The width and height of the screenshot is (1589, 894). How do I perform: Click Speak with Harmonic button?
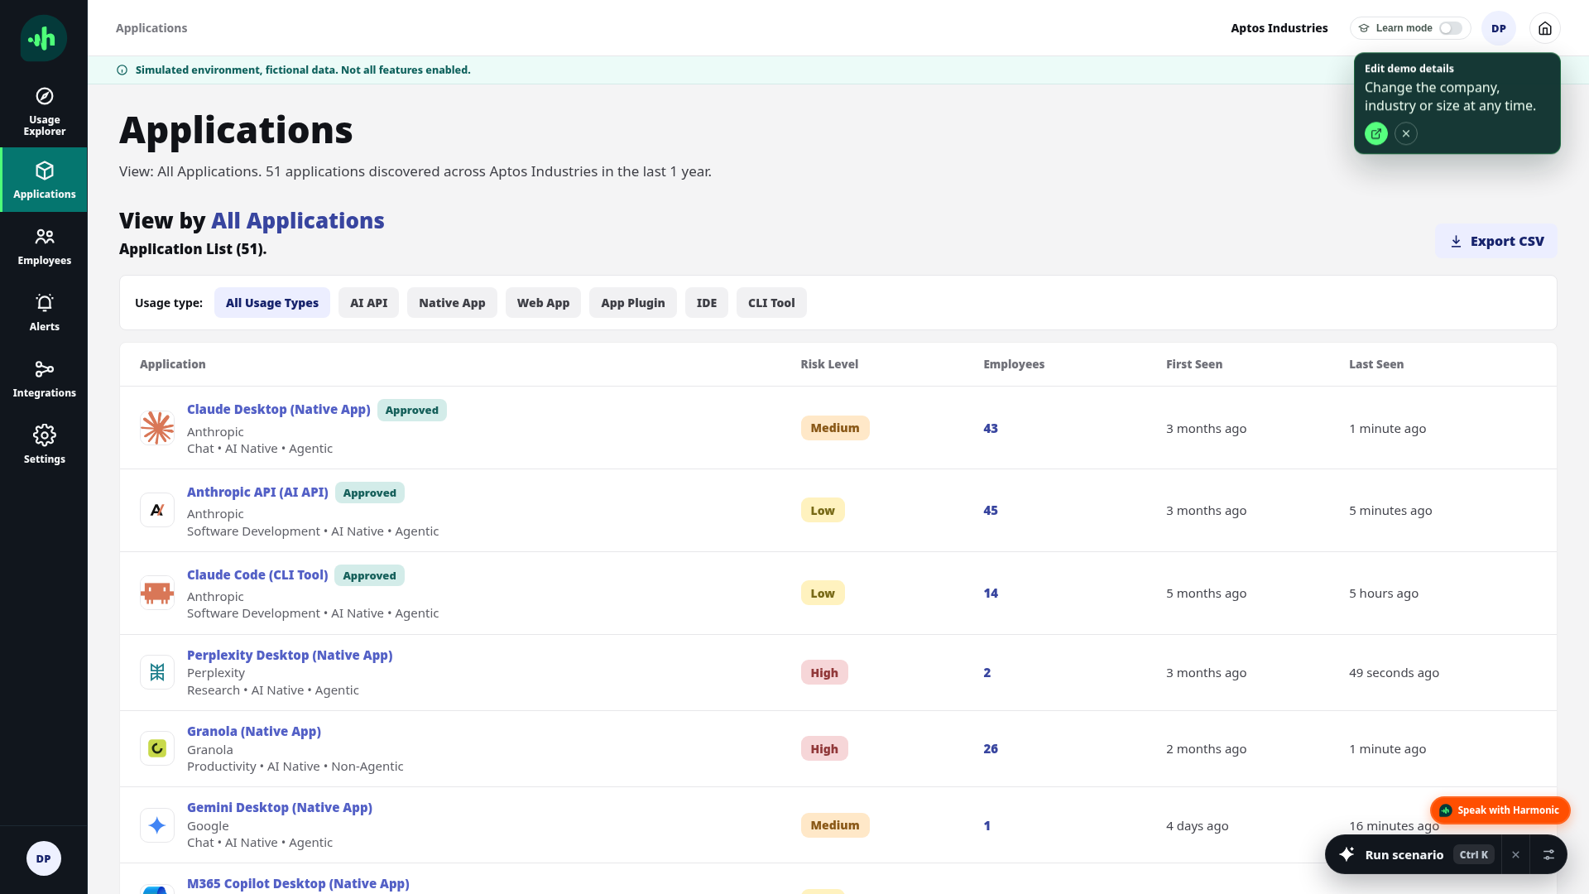1500,810
